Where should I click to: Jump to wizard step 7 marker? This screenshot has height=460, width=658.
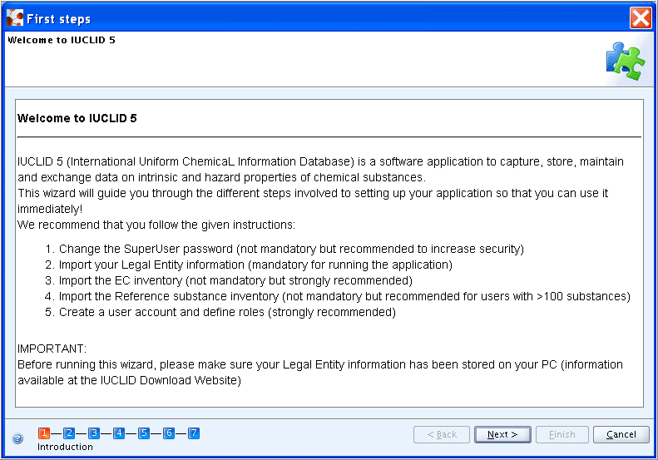click(x=194, y=433)
